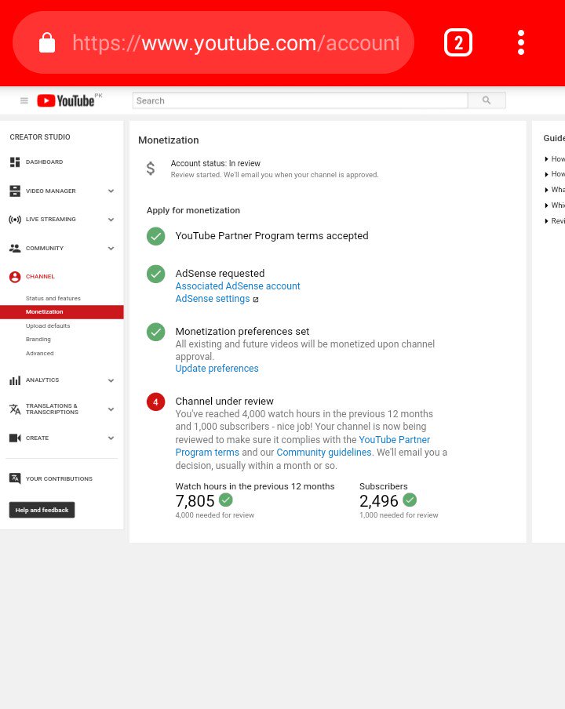Click the CREATOR STUDIO heading

[x=40, y=137]
